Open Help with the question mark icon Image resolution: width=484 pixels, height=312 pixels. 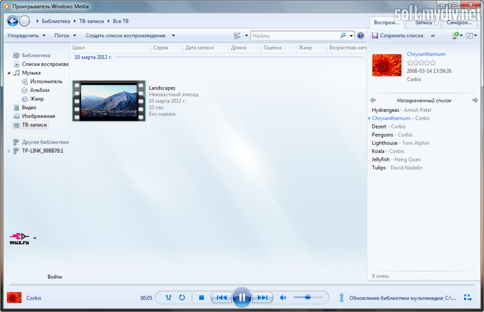pos(360,36)
